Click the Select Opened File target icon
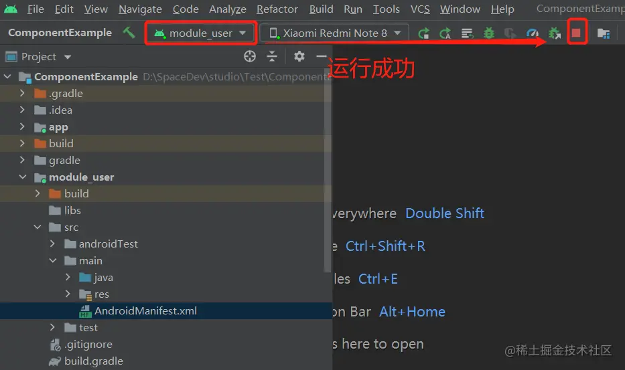Image resolution: width=625 pixels, height=370 pixels. pos(250,57)
